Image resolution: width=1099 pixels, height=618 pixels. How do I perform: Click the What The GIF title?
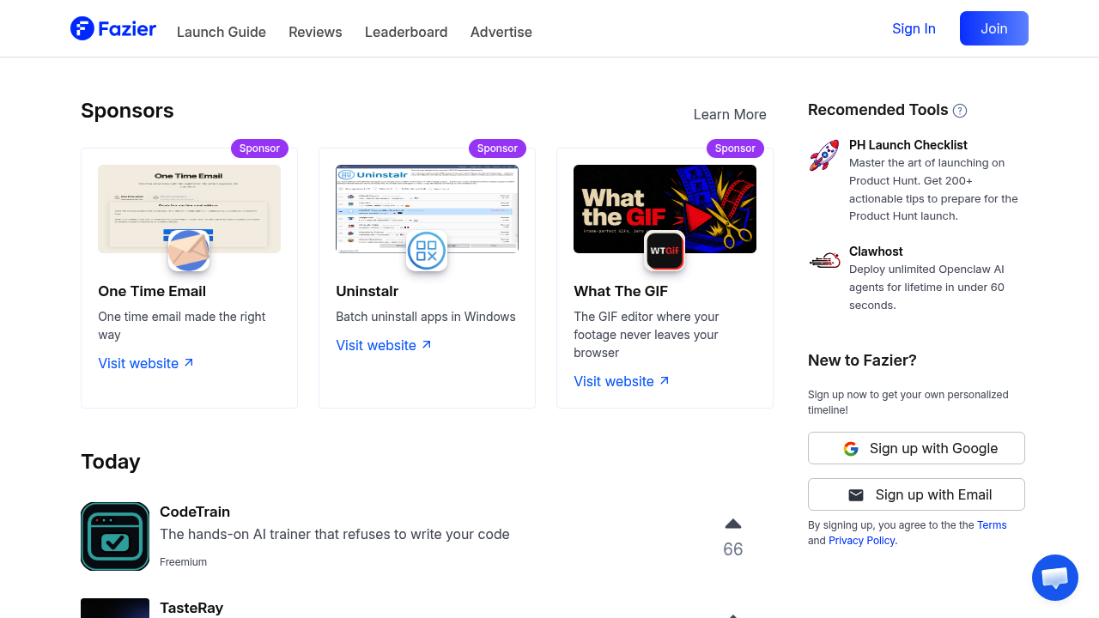(621, 291)
